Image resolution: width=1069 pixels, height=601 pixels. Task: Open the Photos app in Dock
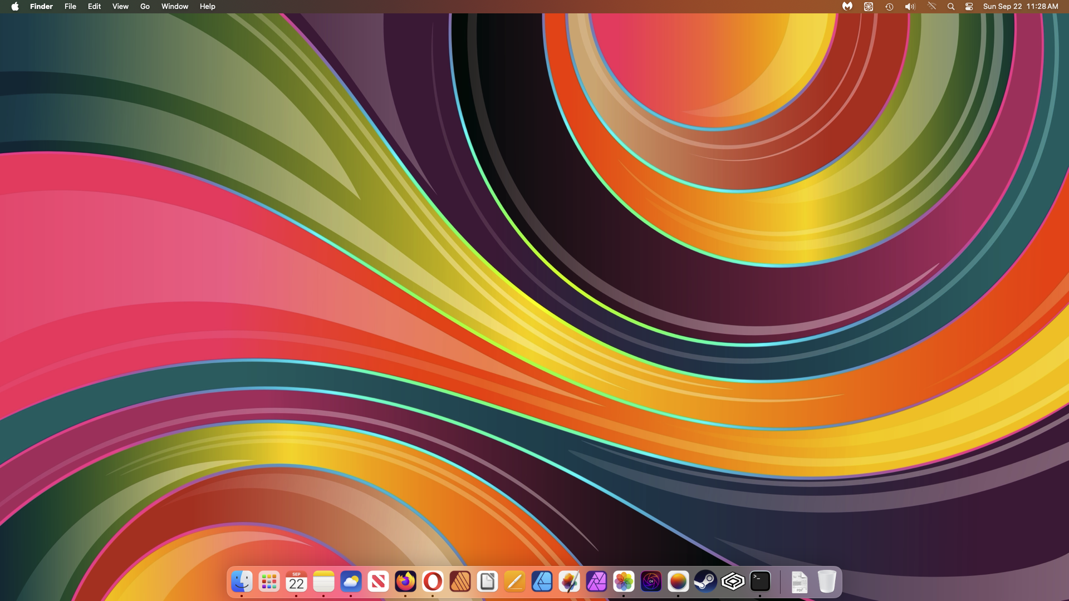pos(624,582)
